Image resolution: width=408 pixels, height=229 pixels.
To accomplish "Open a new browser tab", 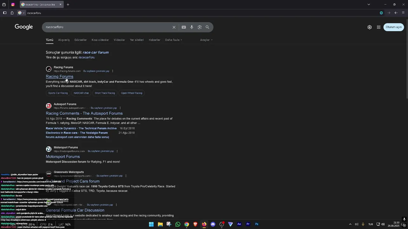I will (68, 4).
